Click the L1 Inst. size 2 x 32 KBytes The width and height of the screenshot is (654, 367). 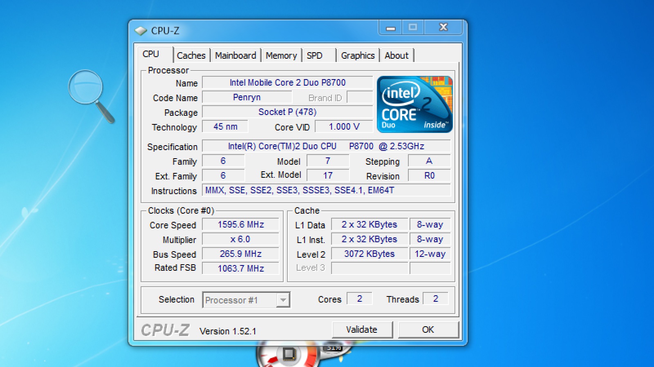pyautogui.click(x=370, y=239)
